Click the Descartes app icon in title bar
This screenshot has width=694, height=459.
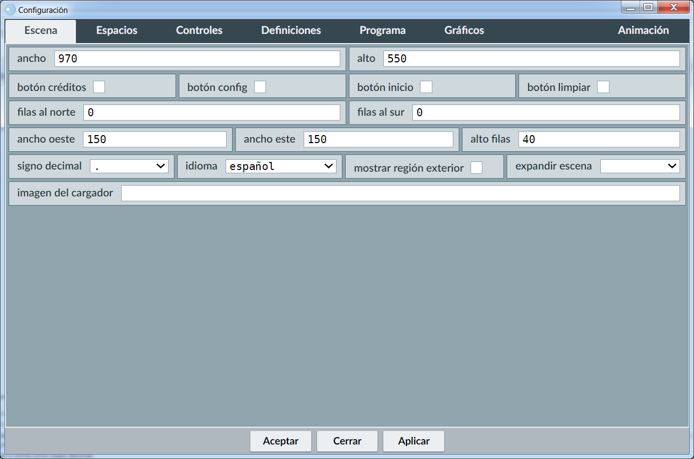[10, 10]
